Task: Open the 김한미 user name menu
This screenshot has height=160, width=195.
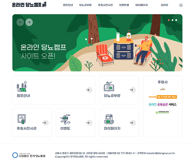Action: [x=164, y=5]
